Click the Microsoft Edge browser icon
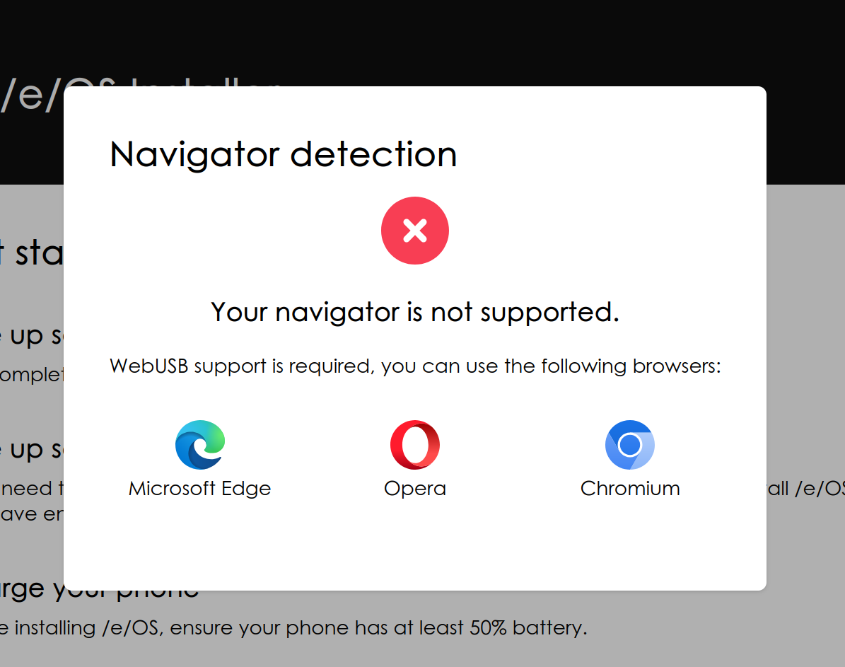Image resolution: width=845 pixels, height=667 pixels. tap(200, 444)
